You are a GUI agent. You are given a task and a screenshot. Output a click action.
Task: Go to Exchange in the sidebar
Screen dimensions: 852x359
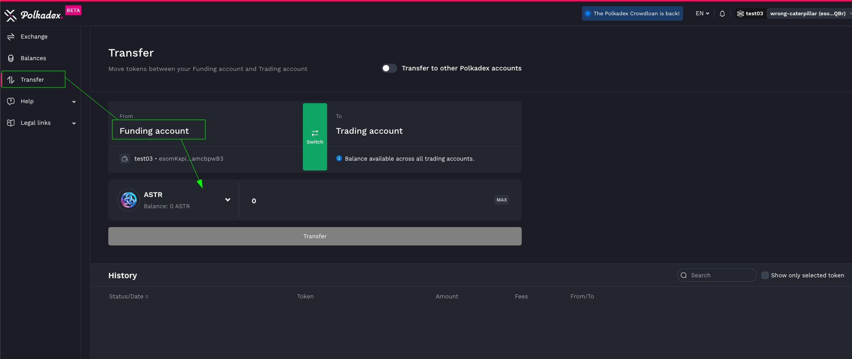click(x=34, y=37)
